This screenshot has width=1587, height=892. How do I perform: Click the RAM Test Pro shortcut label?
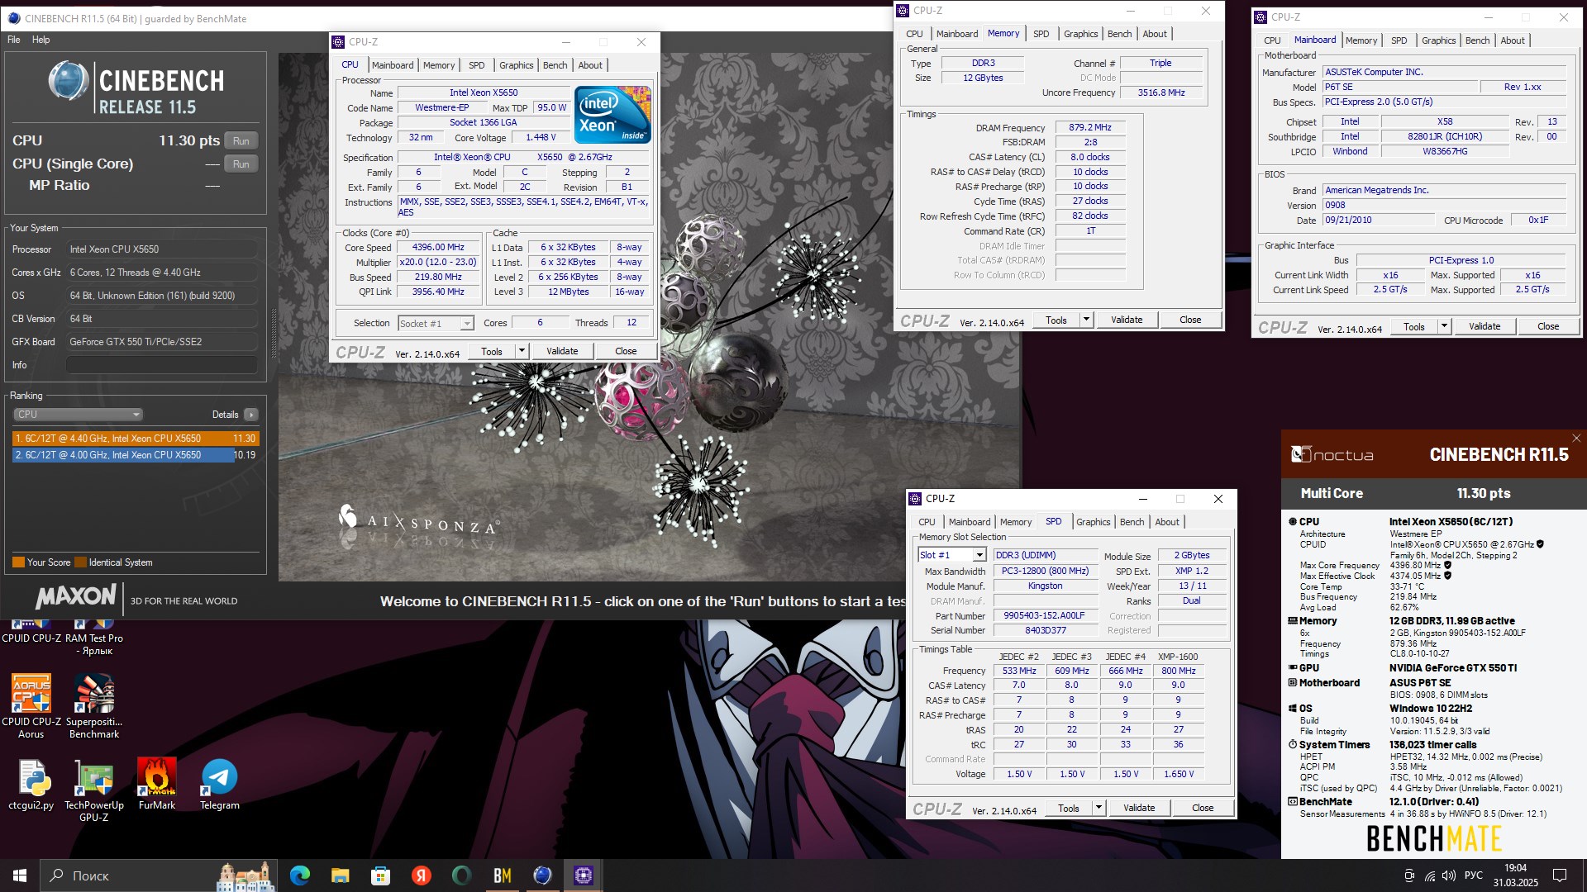coord(94,644)
